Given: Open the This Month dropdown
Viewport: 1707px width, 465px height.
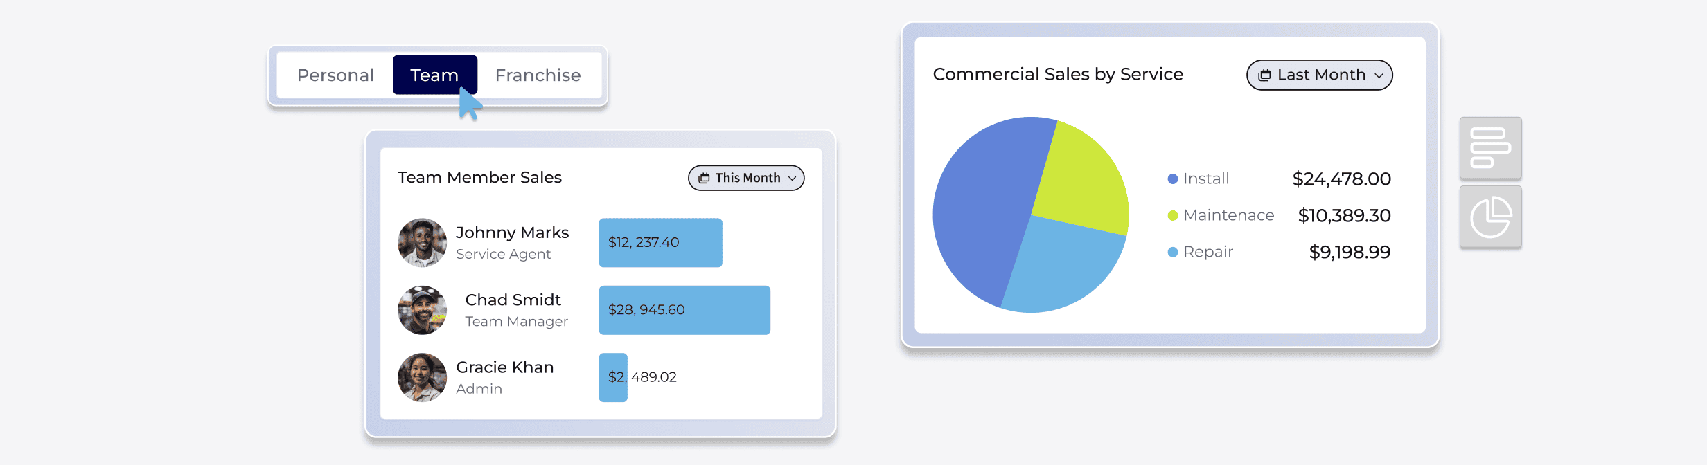Looking at the screenshot, I should (746, 178).
